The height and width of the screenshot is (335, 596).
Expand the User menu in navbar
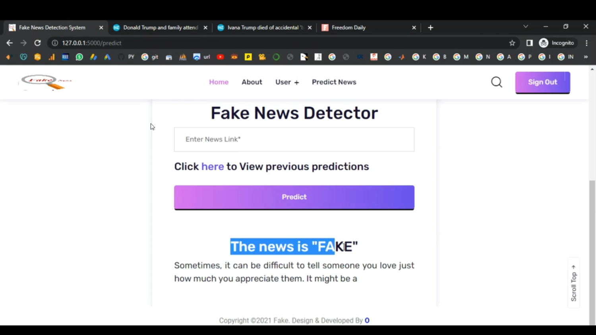287,82
